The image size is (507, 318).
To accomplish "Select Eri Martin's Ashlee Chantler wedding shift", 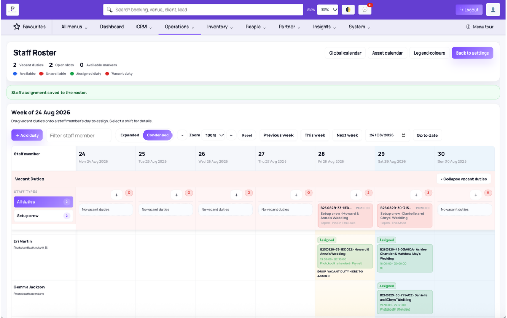I will 405,259.
